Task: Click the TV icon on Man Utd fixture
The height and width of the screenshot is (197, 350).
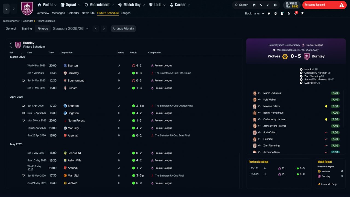Action: (x=23, y=176)
